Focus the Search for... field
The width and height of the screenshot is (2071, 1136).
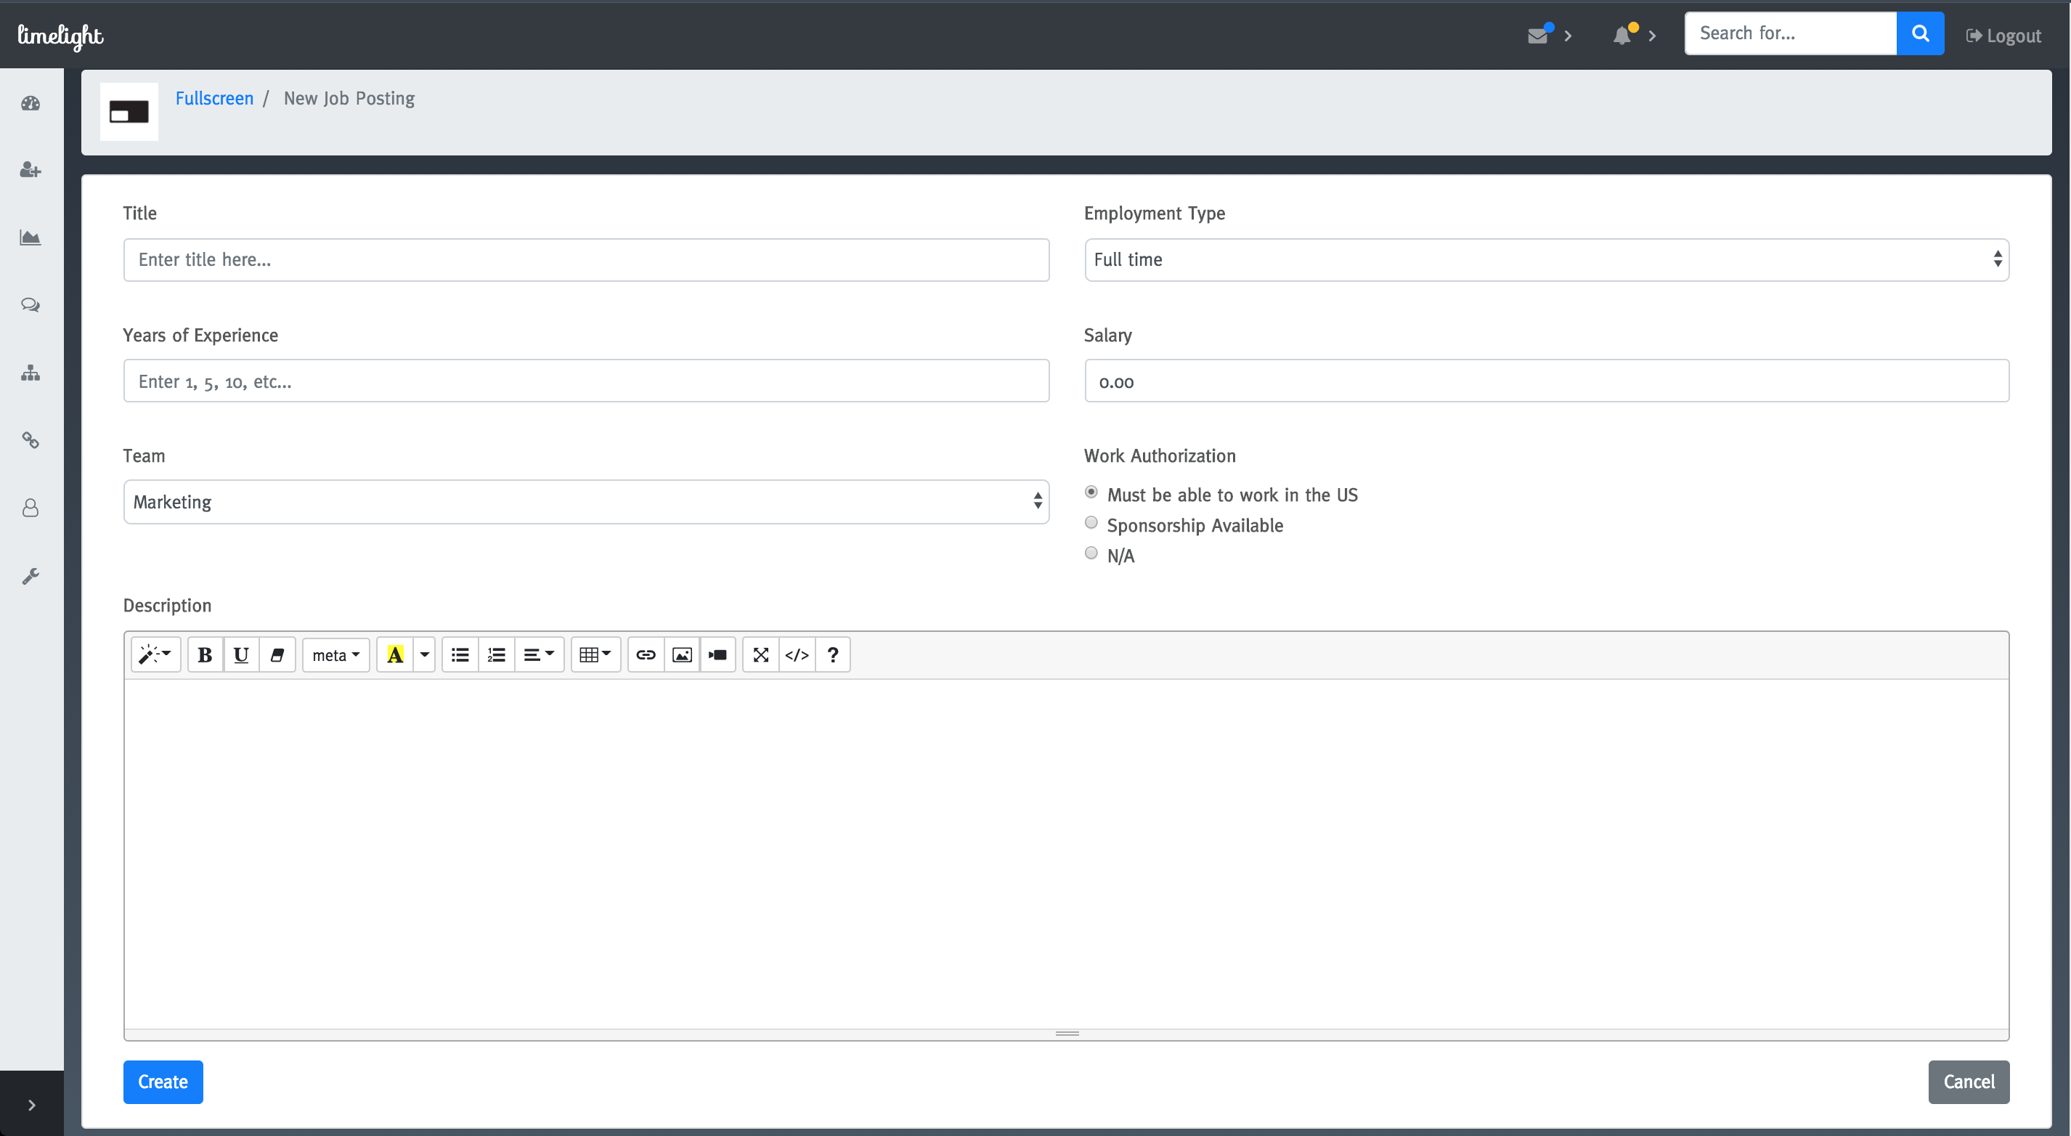(1791, 33)
